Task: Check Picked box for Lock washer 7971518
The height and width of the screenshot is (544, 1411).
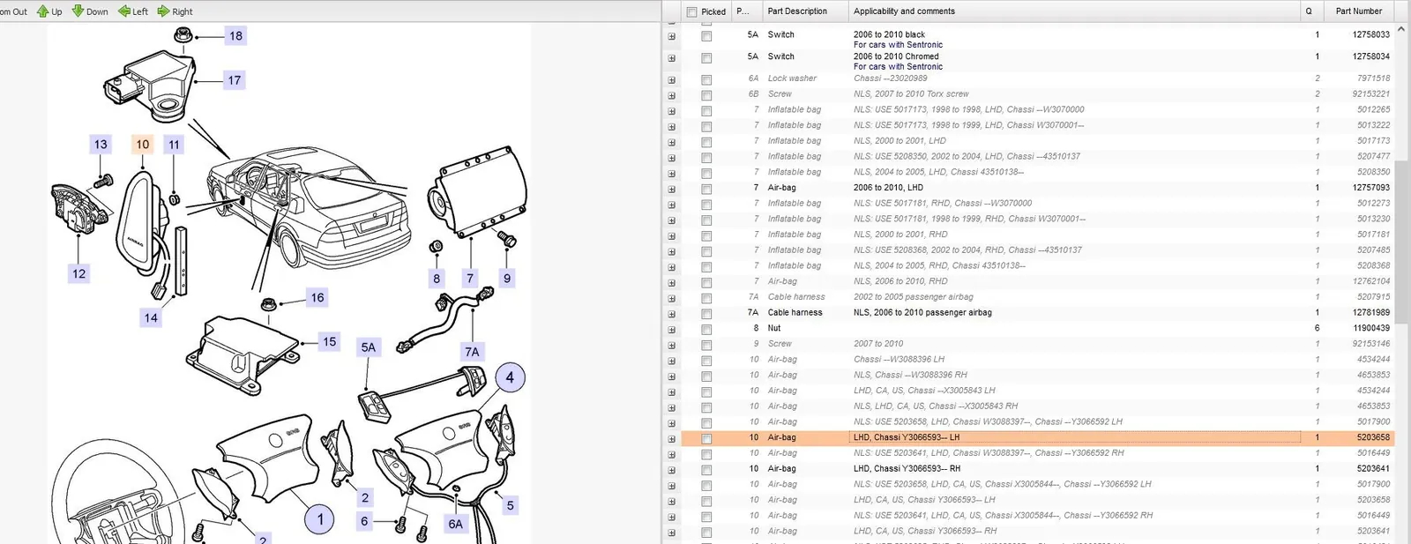Action: [x=706, y=80]
